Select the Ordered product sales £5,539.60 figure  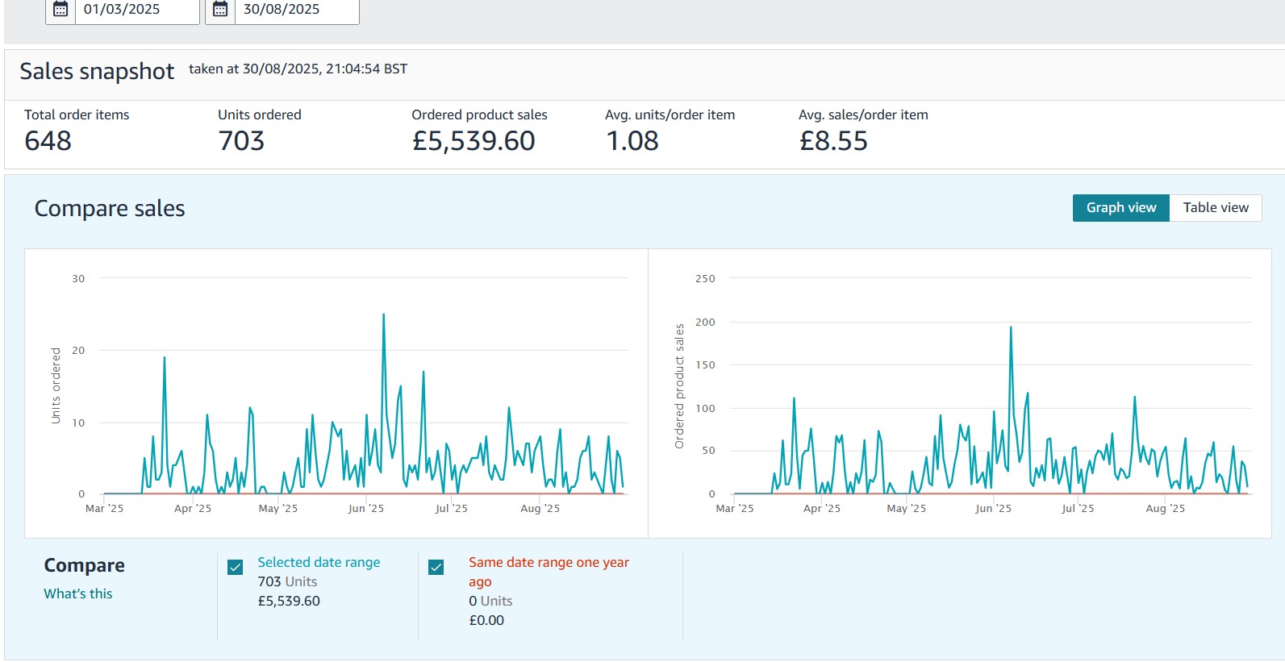(x=474, y=141)
